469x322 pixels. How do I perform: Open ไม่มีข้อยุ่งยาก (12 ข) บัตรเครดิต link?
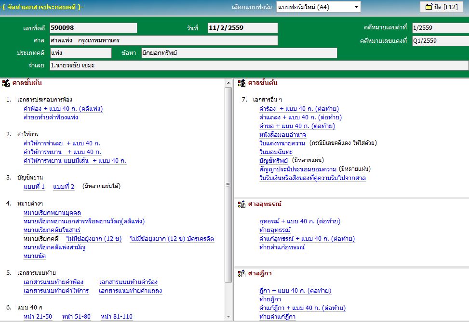tap(172, 239)
